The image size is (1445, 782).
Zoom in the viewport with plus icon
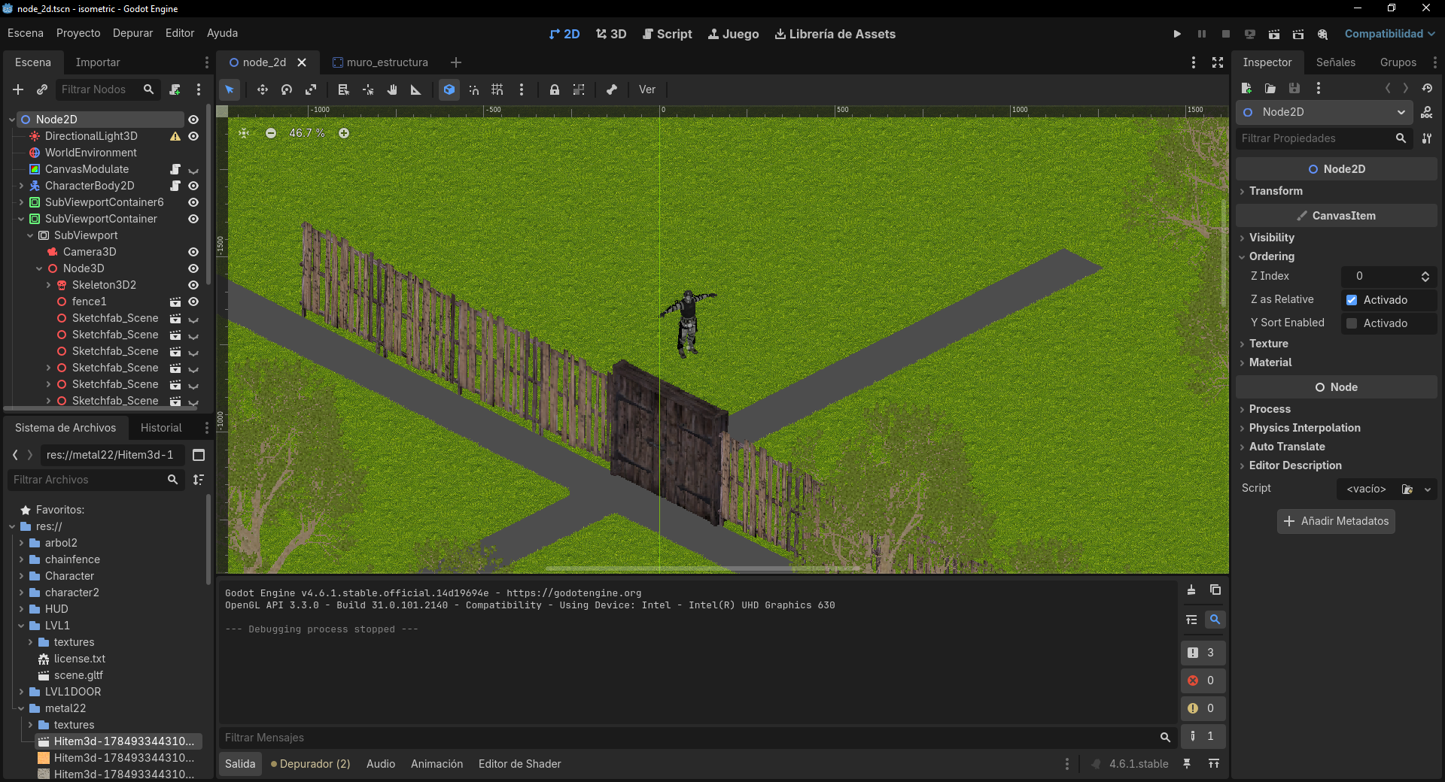[x=344, y=133]
